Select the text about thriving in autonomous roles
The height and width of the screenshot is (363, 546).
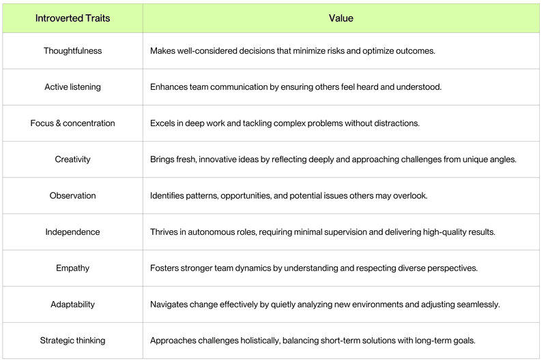323,232
